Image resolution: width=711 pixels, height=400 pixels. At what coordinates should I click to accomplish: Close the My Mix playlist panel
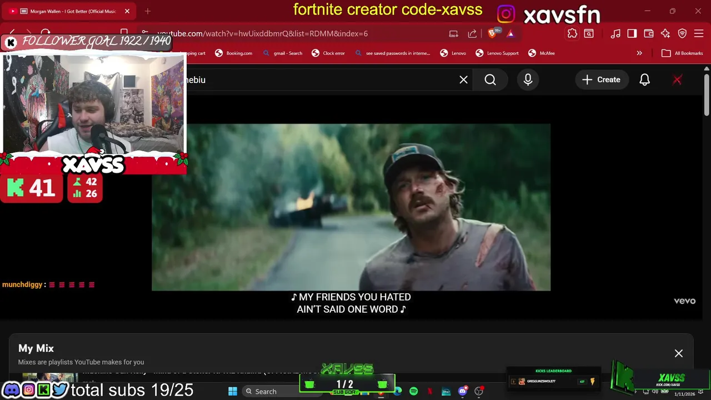coord(679,353)
